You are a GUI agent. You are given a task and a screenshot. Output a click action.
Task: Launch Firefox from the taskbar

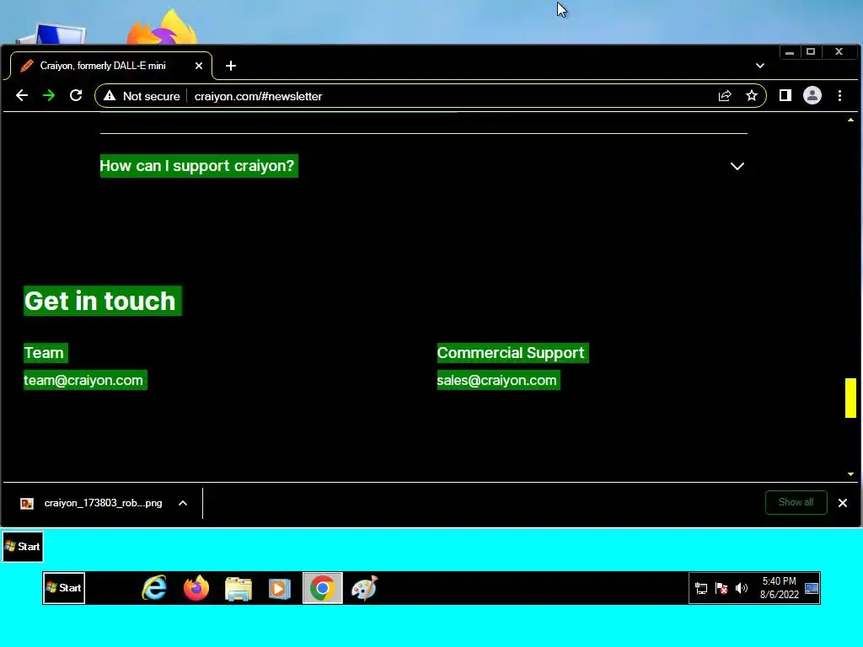tap(196, 588)
